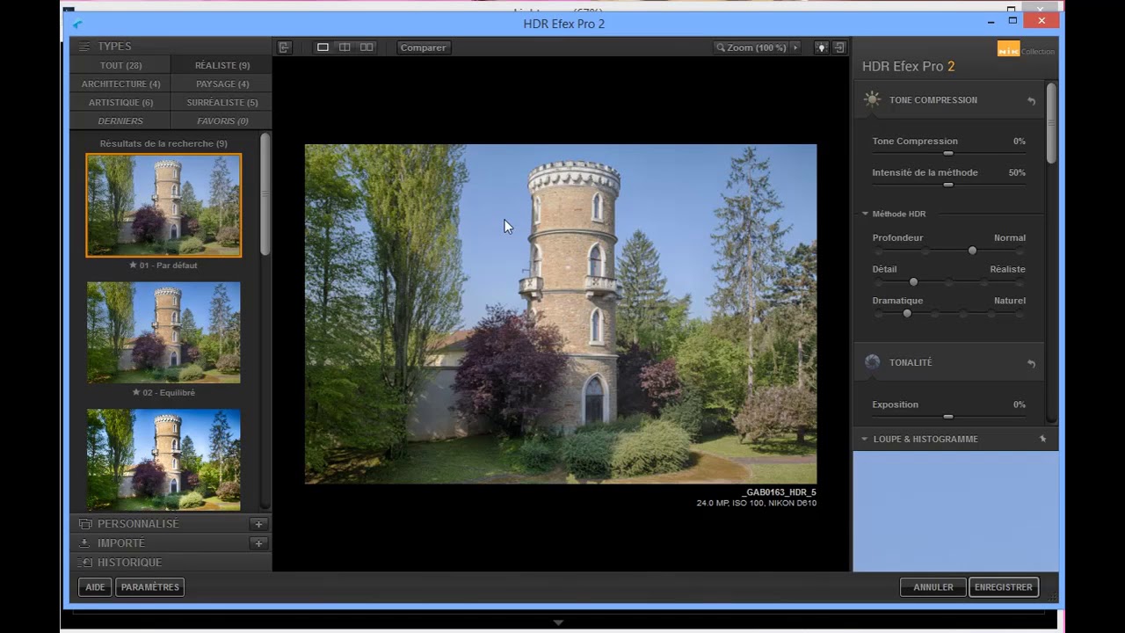Click the Intensité de la méthode 50% value
Screen dimensions: 1125x633
(x=1017, y=172)
